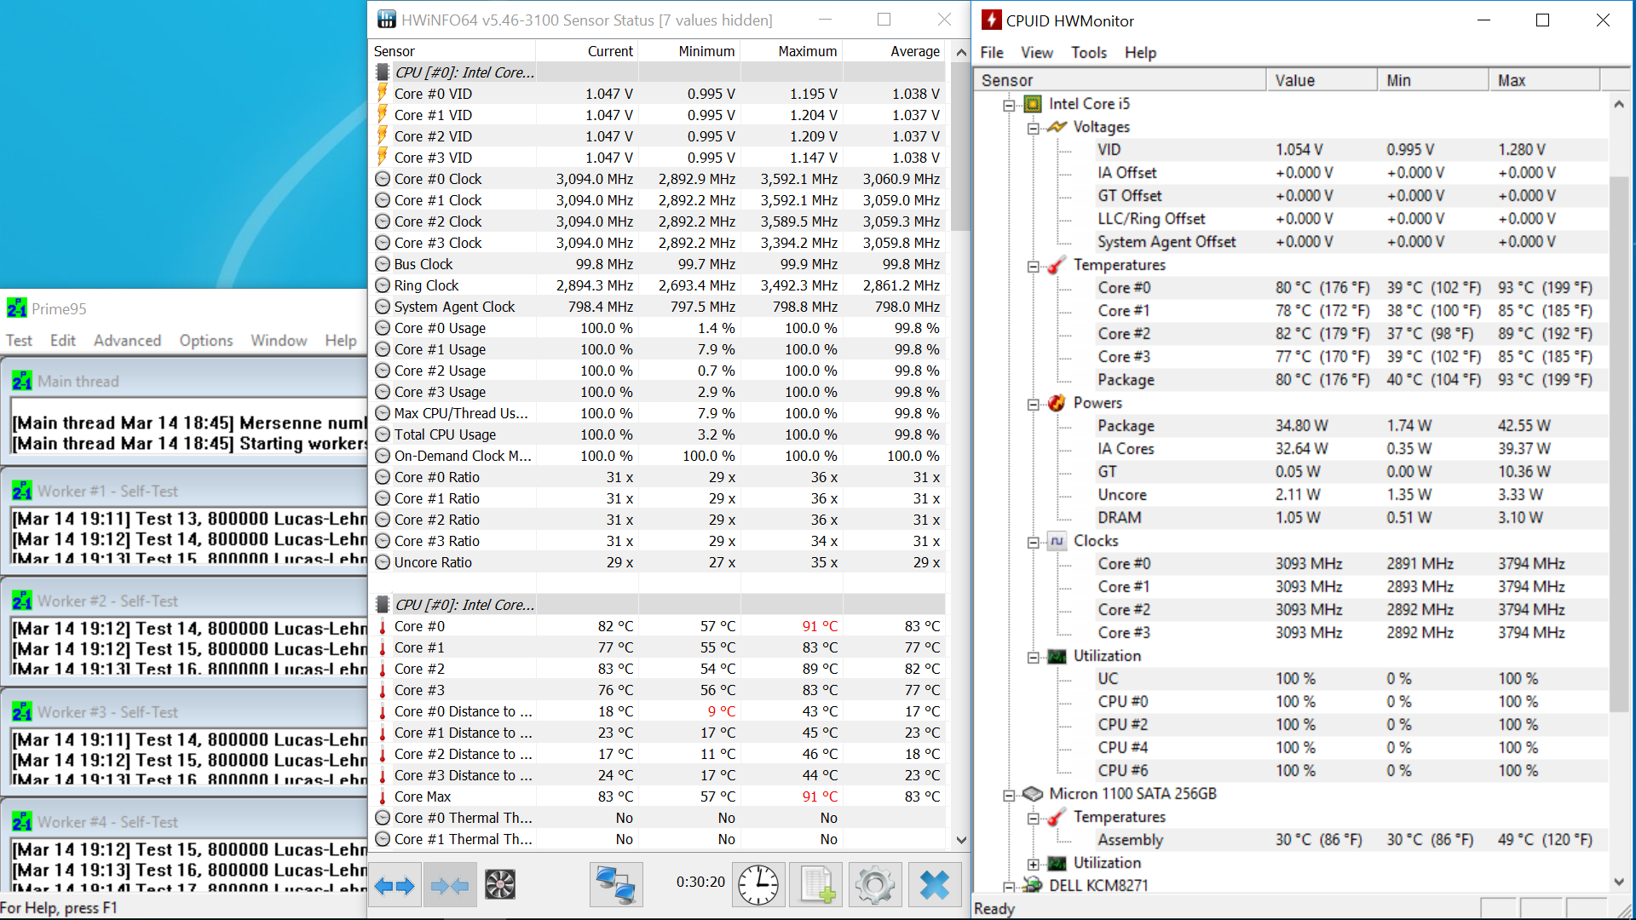Close sensors with the blue X button
The image size is (1636, 920).
click(x=935, y=886)
